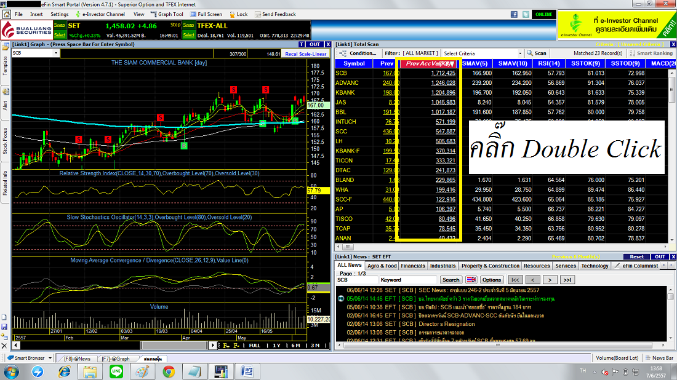
Task: Open the Graph Tool
Action: click(x=167, y=14)
